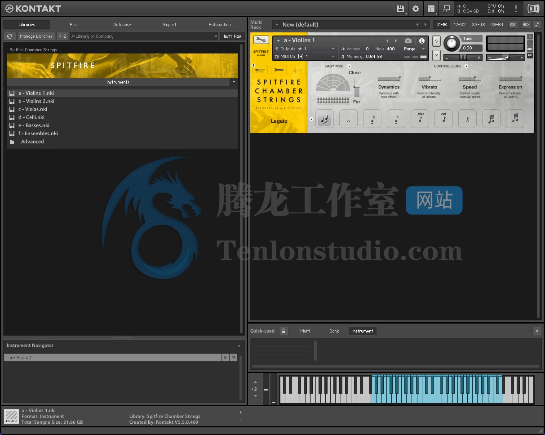Click the camera snapshot icon on Violins 1
This screenshot has height=435, width=545.
(x=408, y=40)
